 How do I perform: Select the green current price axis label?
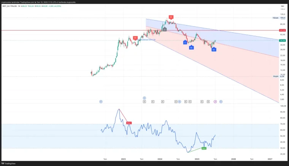coord(283,40)
